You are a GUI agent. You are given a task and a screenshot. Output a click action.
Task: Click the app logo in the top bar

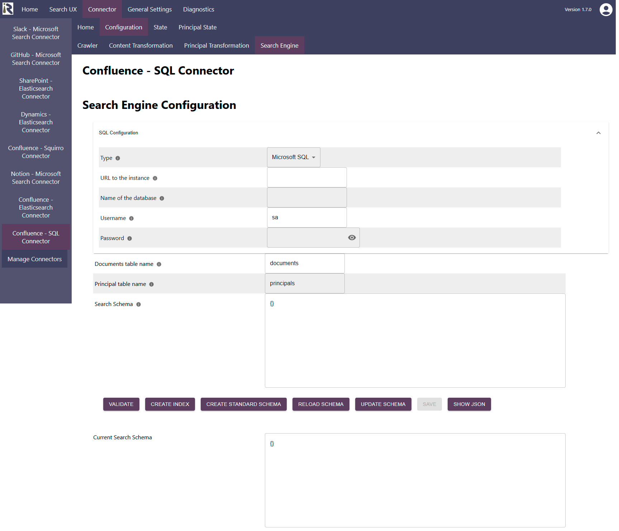[8, 9]
